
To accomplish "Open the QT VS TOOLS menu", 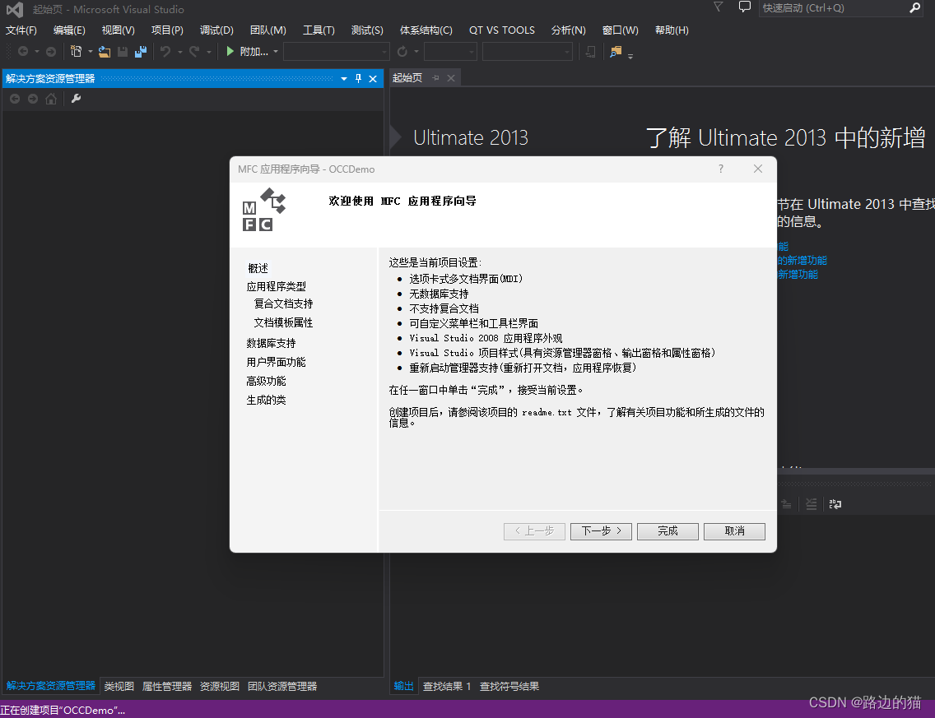I will pyautogui.click(x=502, y=30).
